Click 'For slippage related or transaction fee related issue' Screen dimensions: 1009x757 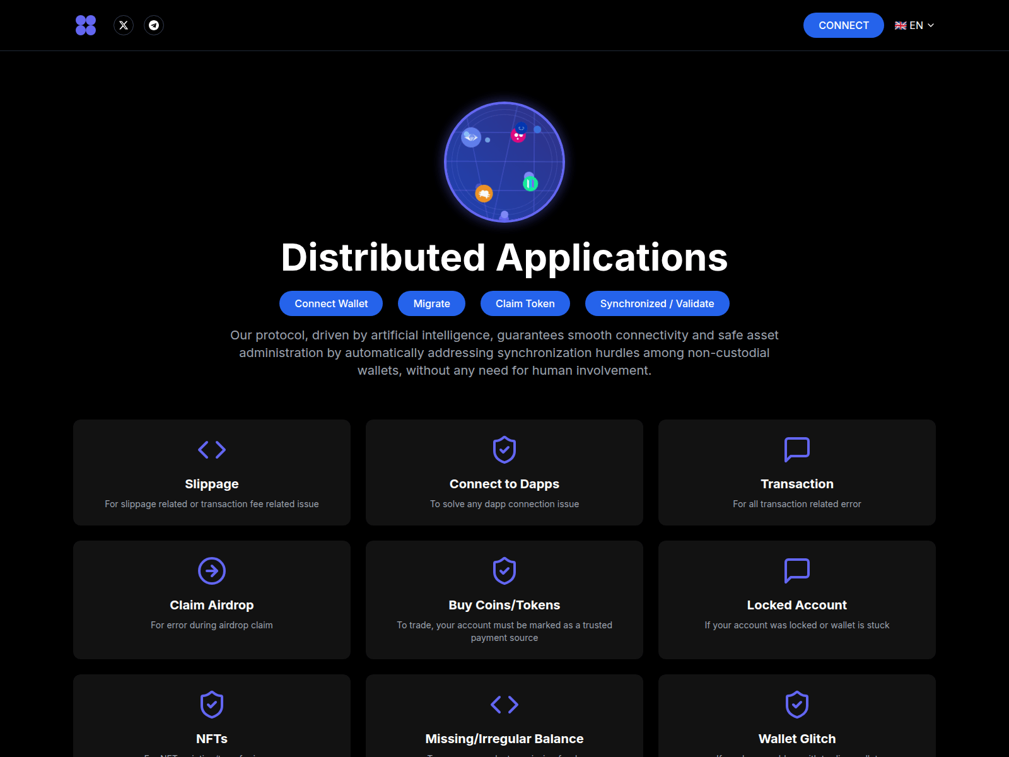[212, 504]
